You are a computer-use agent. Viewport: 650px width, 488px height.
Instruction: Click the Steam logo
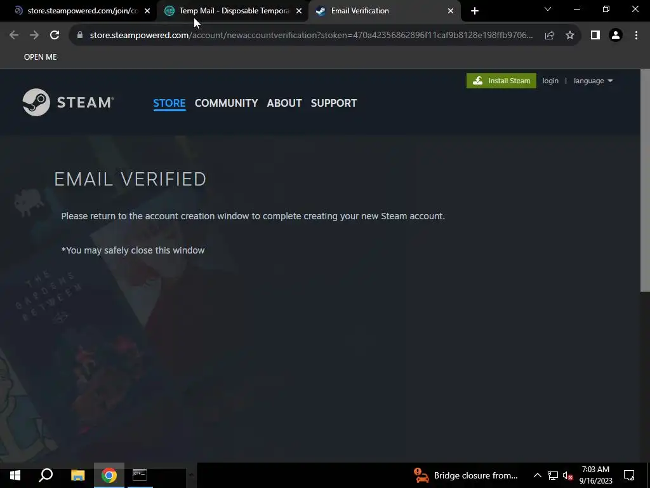tap(69, 102)
